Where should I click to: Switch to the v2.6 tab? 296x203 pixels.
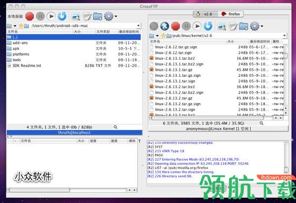206,14
